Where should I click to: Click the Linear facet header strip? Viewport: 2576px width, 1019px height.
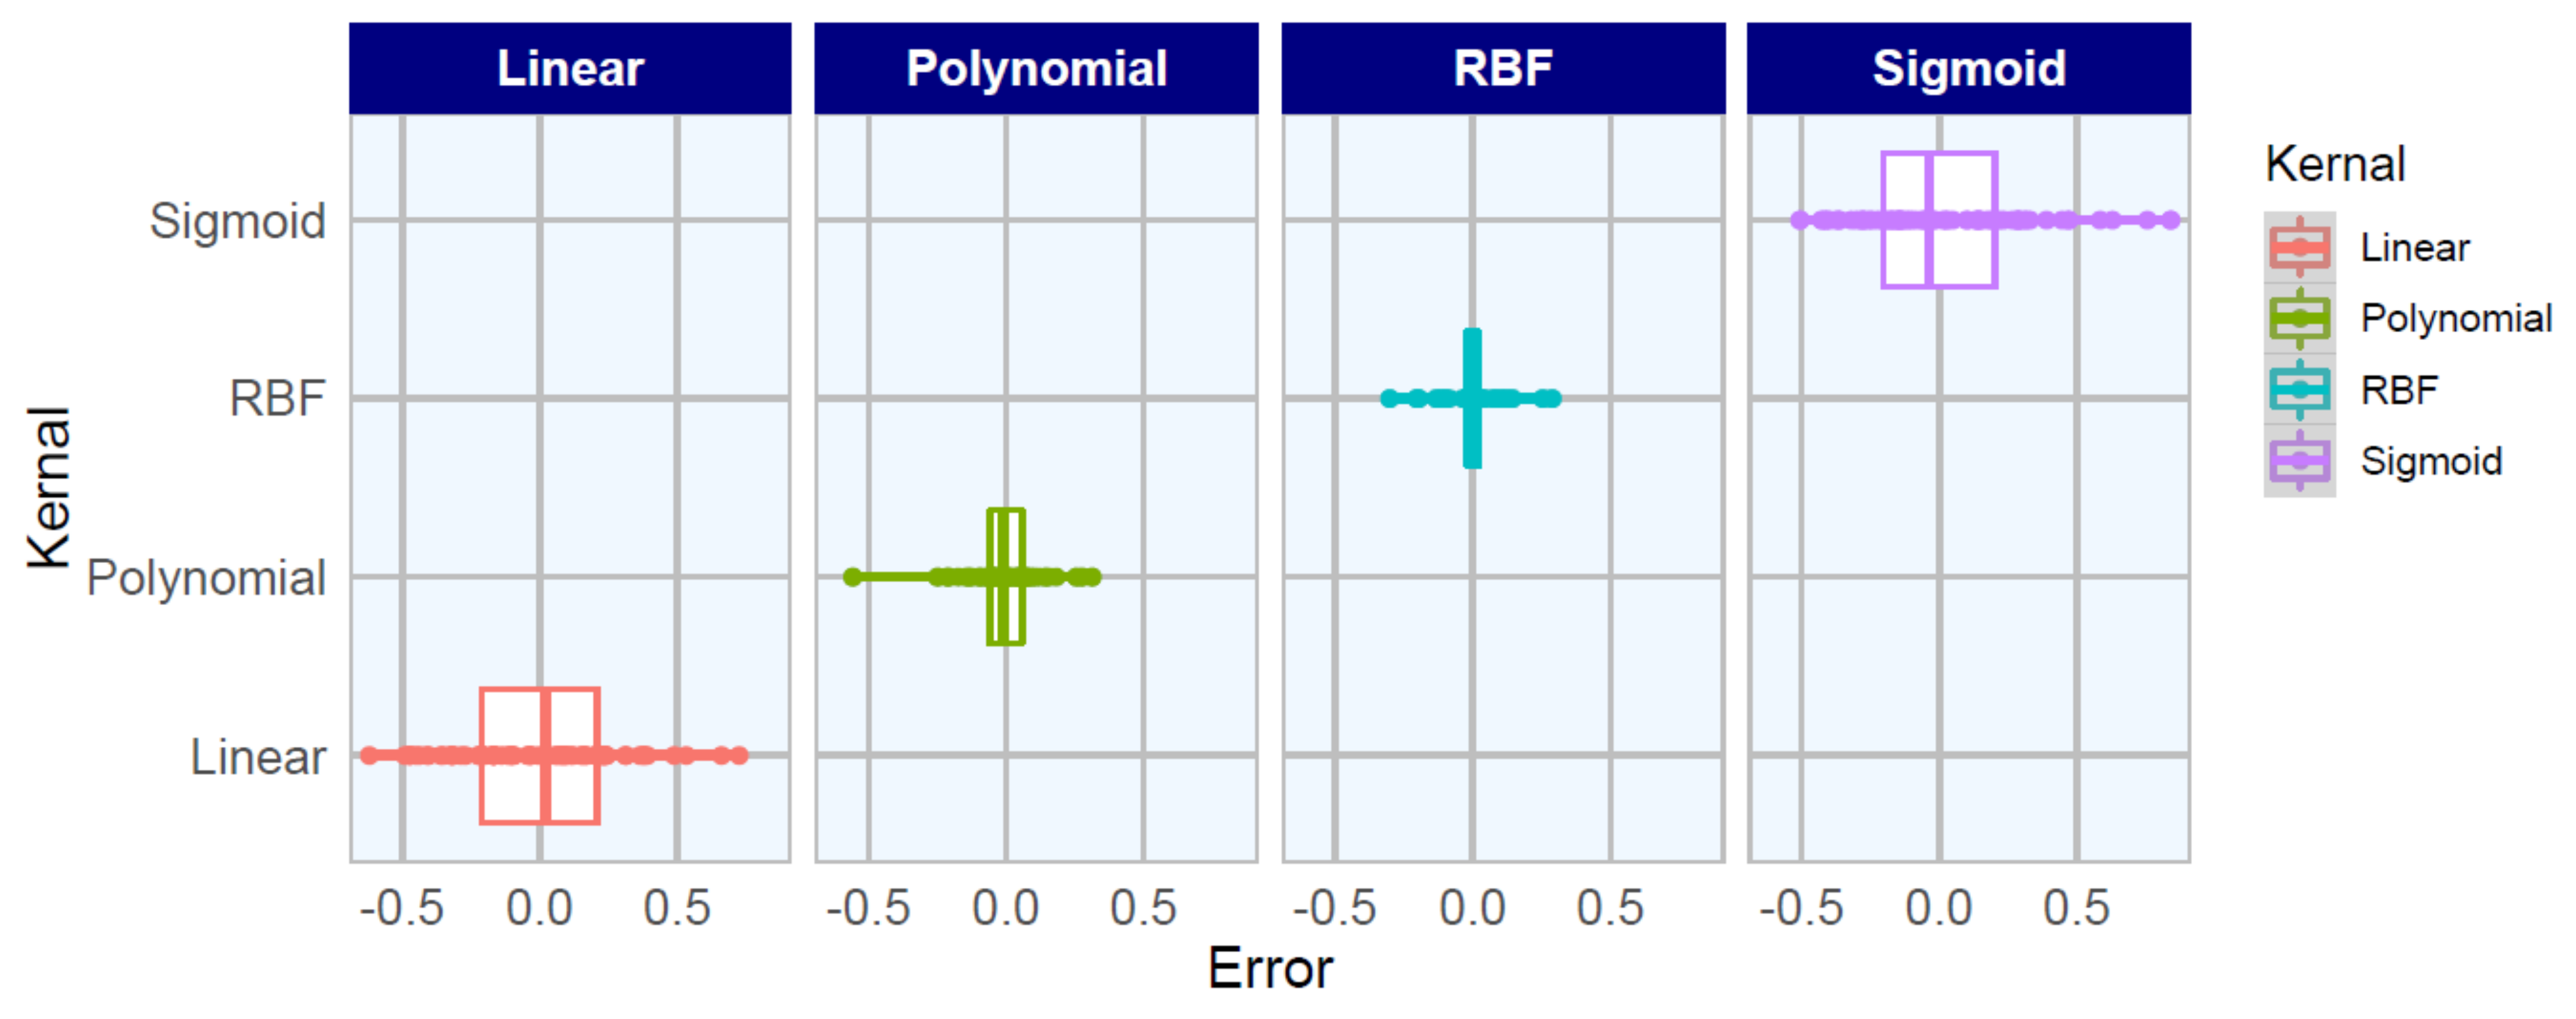coord(570,68)
